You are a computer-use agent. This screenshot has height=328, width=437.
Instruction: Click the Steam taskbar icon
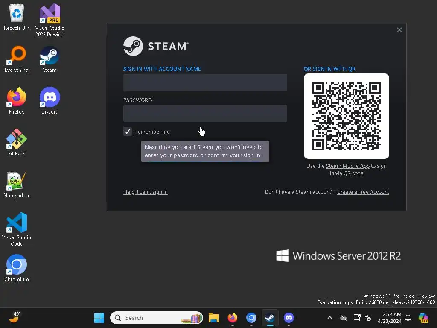(270, 318)
